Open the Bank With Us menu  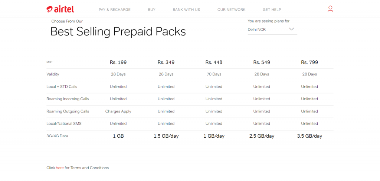click(186, 10)
